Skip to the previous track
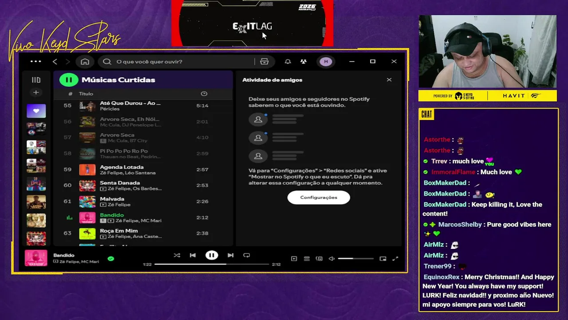Screen dimensions: 568x320 coord(193,255)
